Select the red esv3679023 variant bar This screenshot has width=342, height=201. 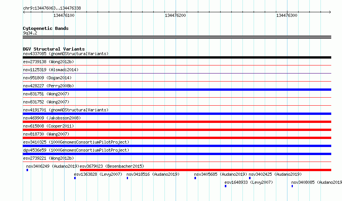(206, 170)
